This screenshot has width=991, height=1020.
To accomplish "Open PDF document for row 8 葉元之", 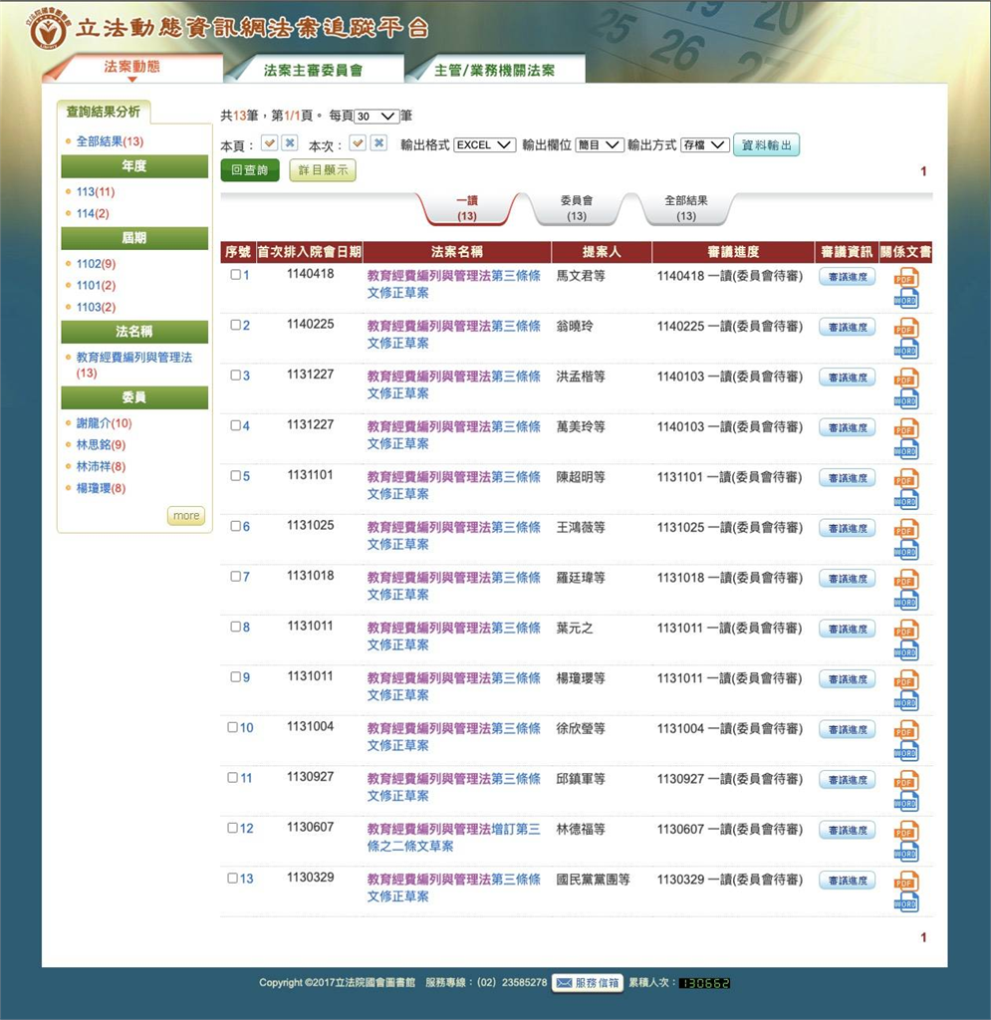I will click(x=905, y=630).
